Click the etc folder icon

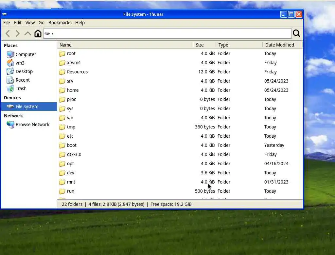coord(62,136)
